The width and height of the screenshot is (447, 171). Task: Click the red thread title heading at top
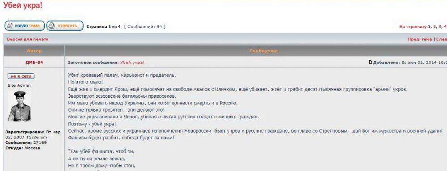pyautogui.click(x=23, y=5)
